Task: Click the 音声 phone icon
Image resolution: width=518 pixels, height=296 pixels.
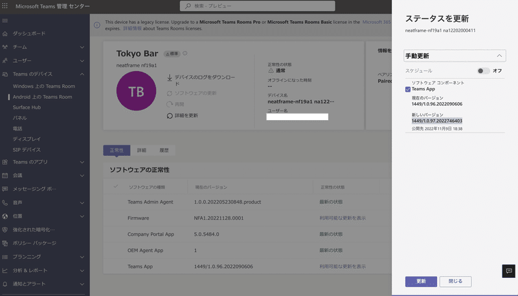Action: [x=5, y=203]
